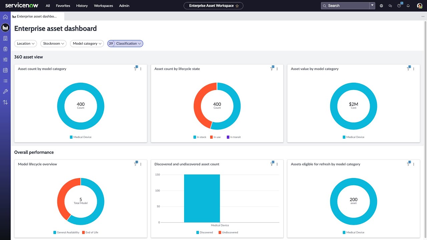427x240 pixels.
Task: Open more options on Asset count by lifecycle state
Action: [x=277, y=69]
